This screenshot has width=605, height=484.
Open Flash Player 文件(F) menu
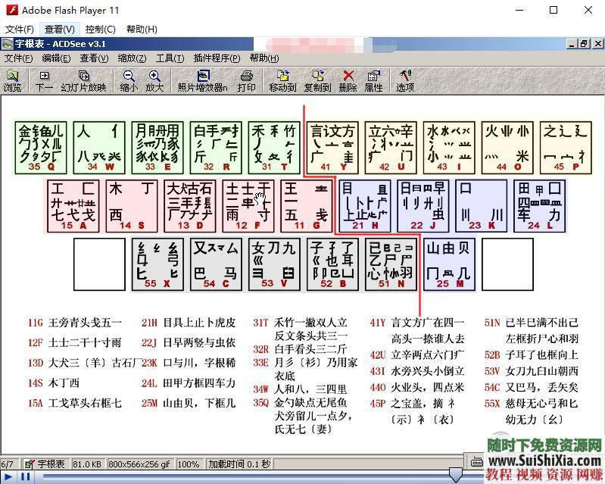pyautogui.click(x=19, y=30)
